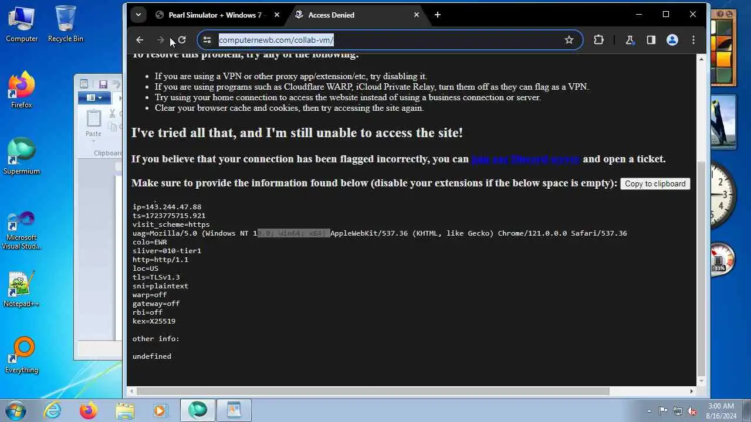Image resolution: width=751 pixels, height=422 pixels.
Task: Close the Access Denied tab
Action: [x=417, y=15]
